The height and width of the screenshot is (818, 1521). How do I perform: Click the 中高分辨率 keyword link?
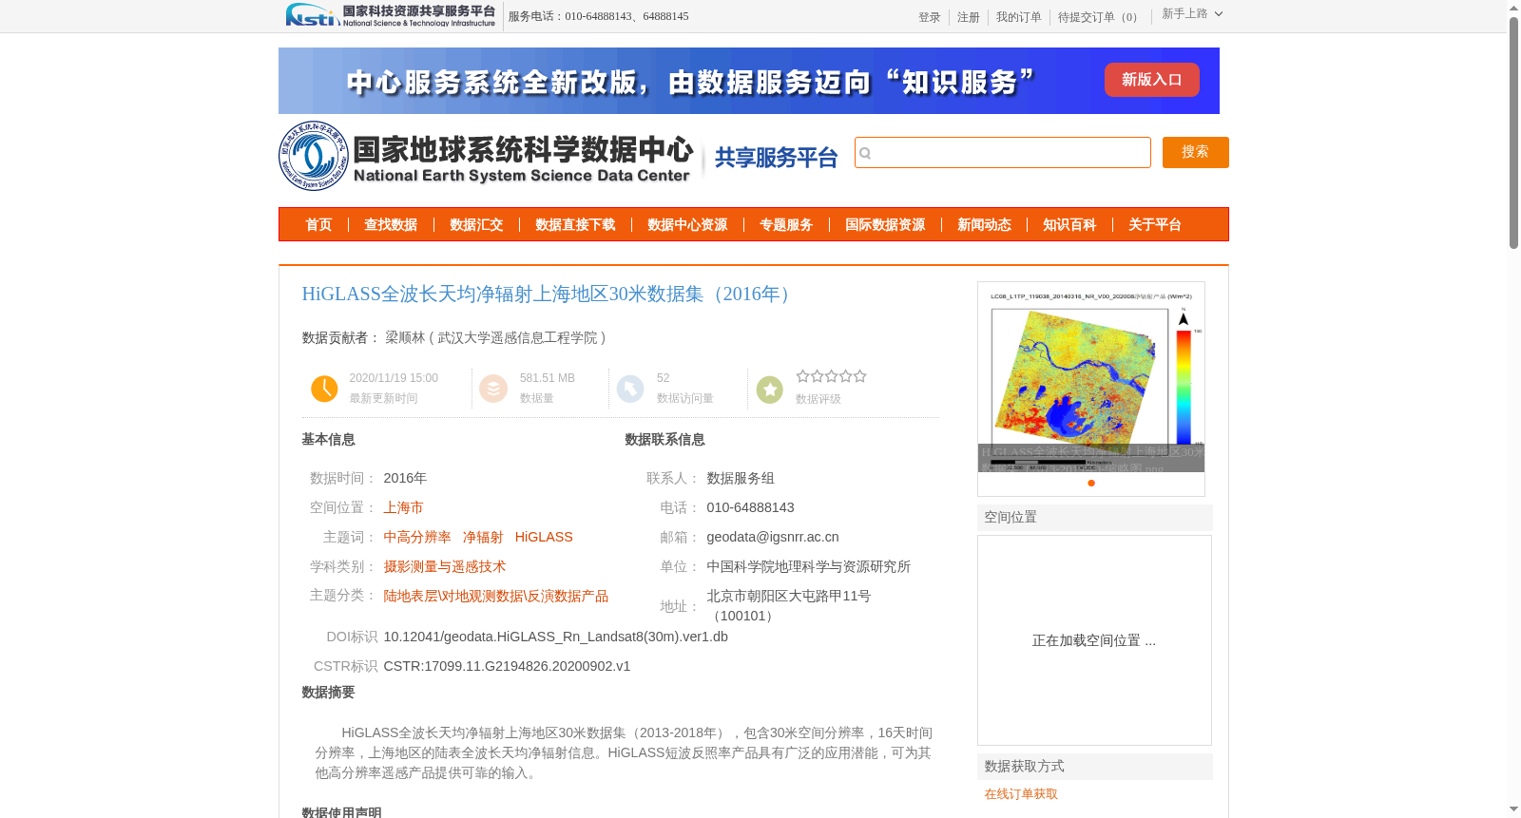pos(417,538)
